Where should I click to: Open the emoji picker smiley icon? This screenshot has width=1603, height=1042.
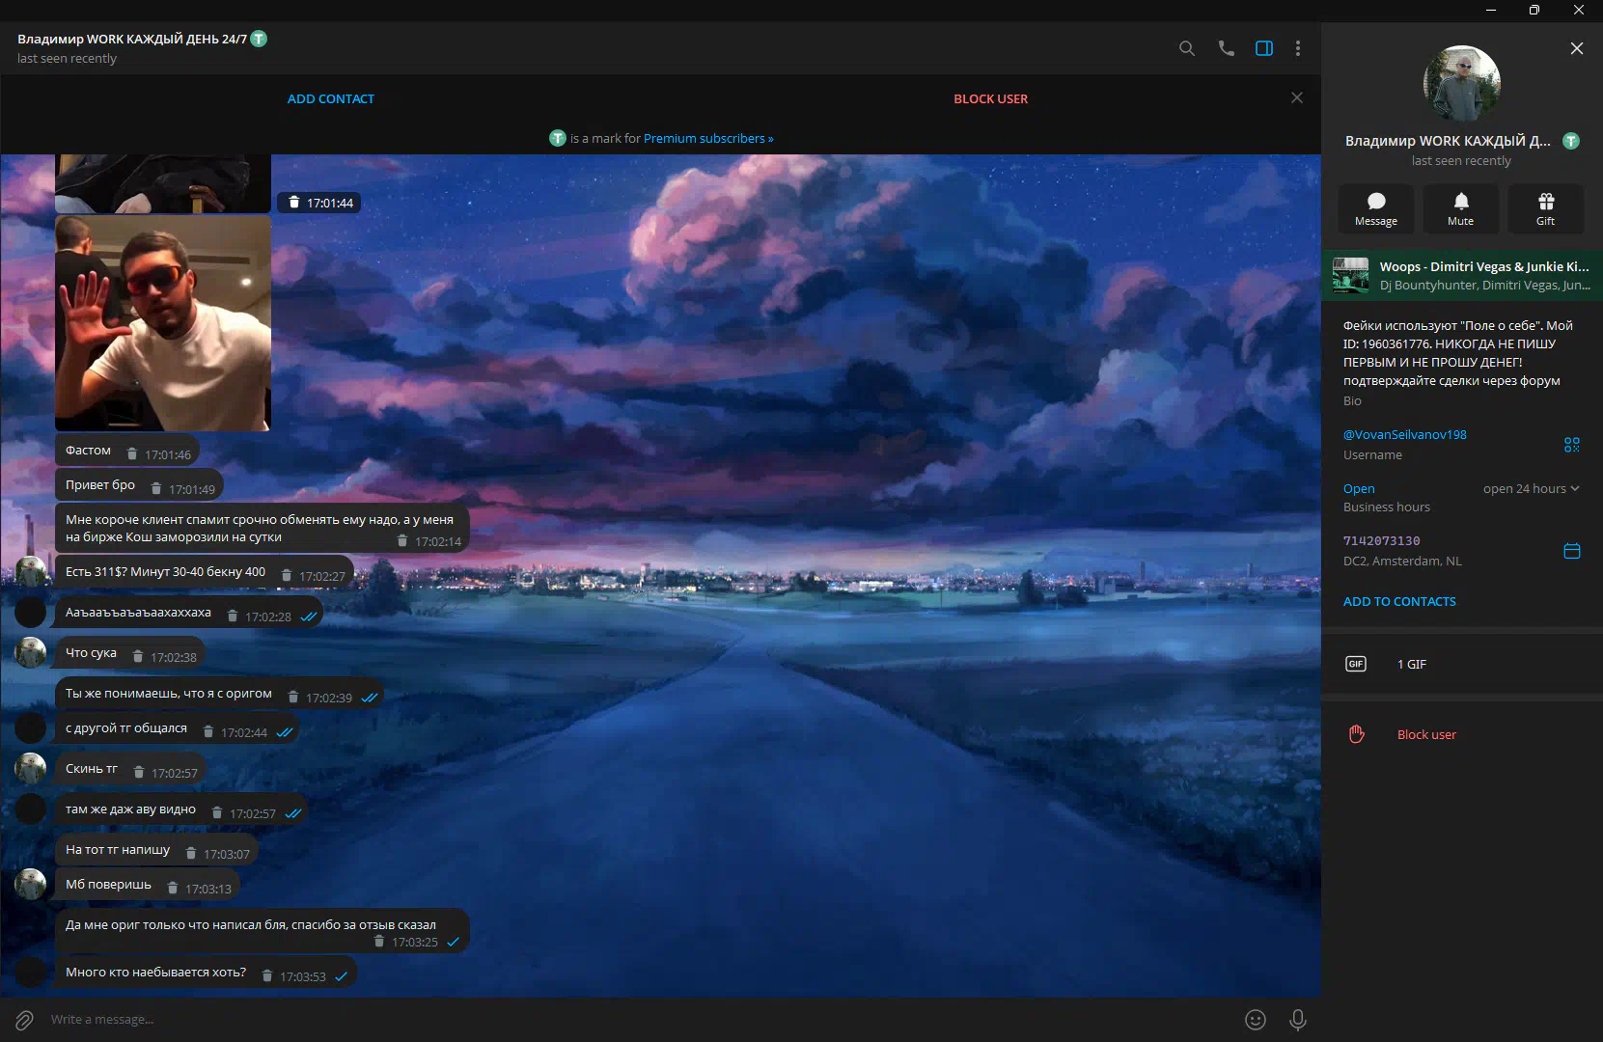(1255, 1020)
